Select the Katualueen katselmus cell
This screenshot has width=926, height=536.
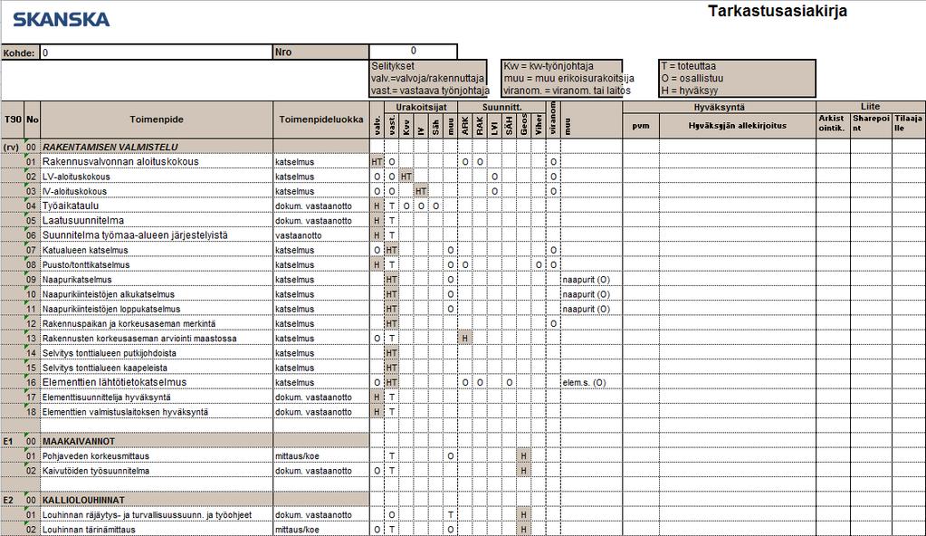click(x=157, y=250)
